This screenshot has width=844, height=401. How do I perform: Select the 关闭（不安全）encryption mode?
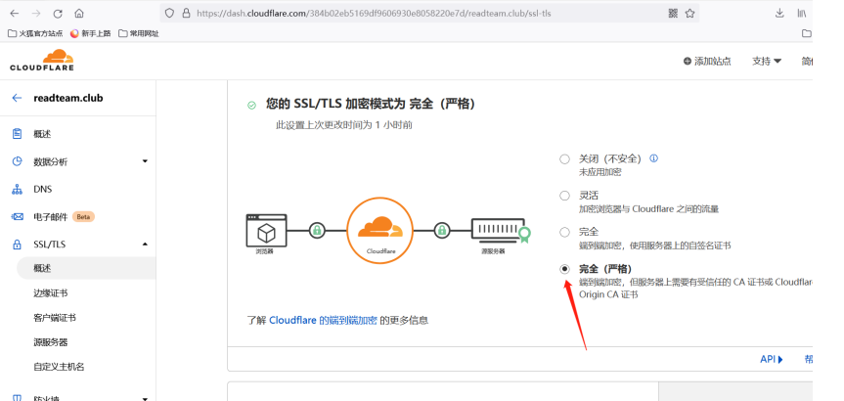point(564,158)
